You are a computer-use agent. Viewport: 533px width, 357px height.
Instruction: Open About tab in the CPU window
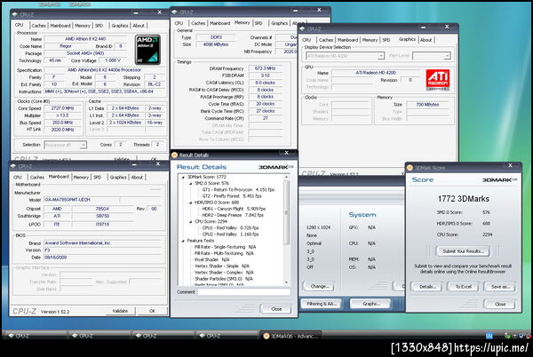point(139,26)
